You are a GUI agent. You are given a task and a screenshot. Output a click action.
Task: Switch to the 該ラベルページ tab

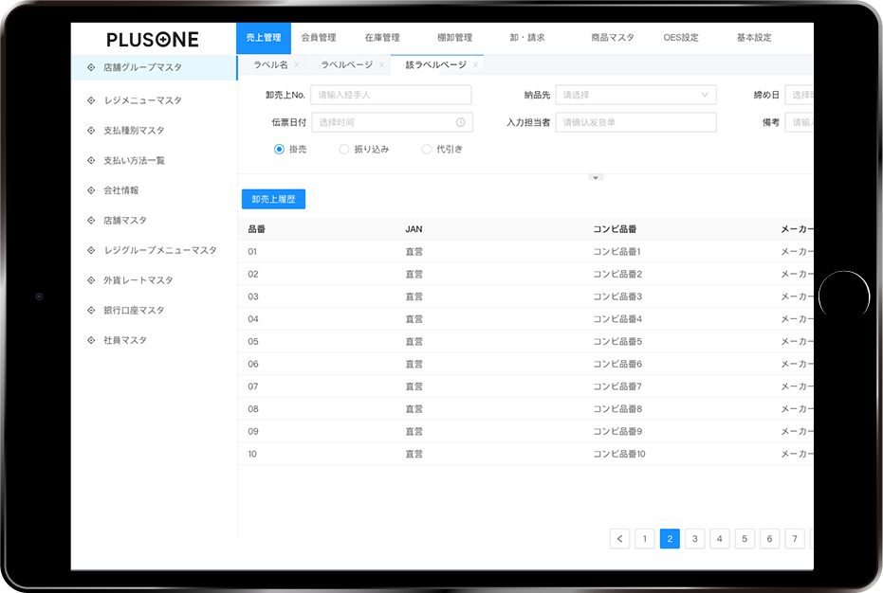click(x=435, y=65)
